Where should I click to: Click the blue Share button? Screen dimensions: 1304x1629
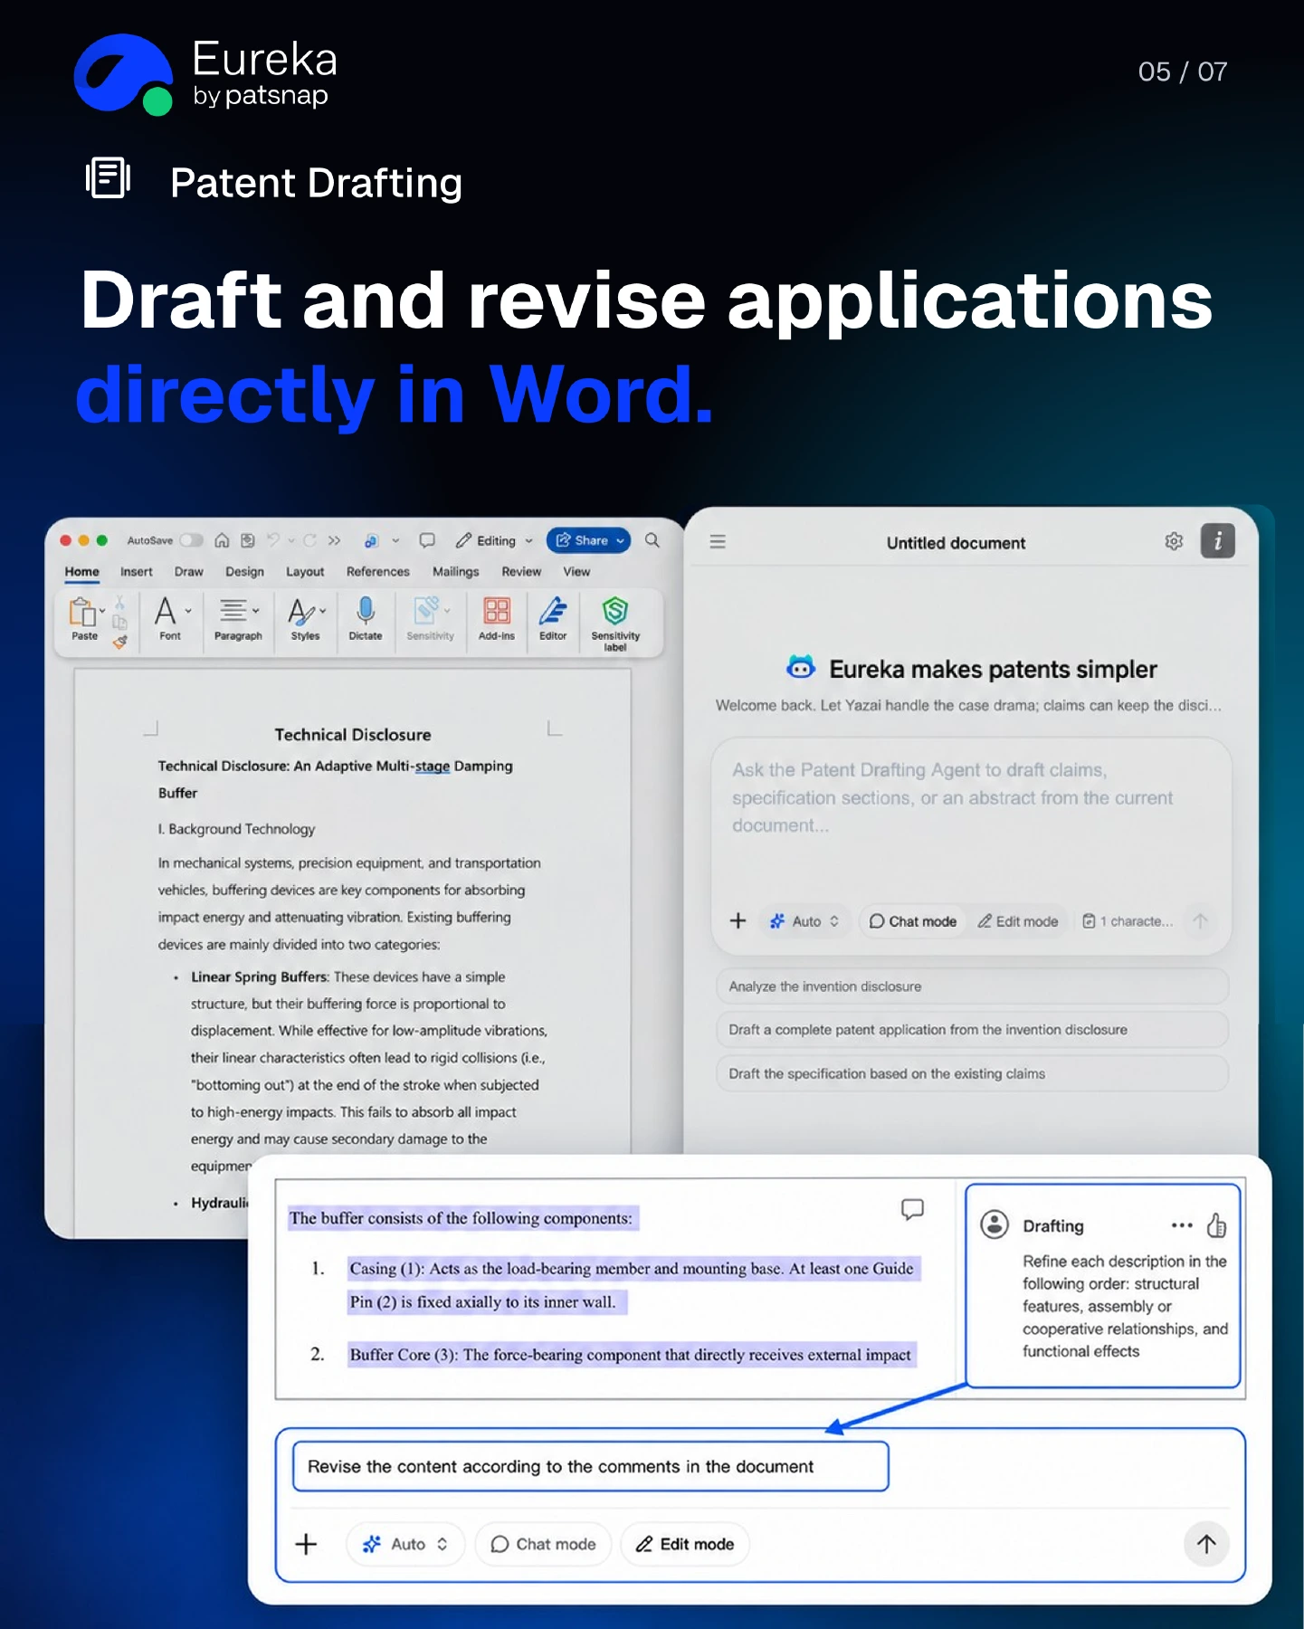(588, 540)
